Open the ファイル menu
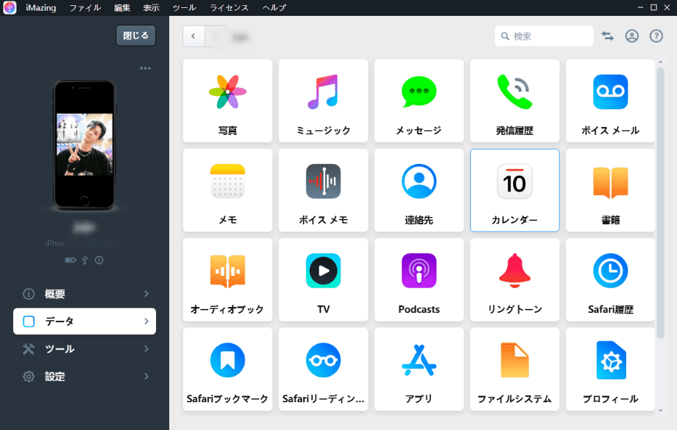The image size is (677, 430). point(85,8)
